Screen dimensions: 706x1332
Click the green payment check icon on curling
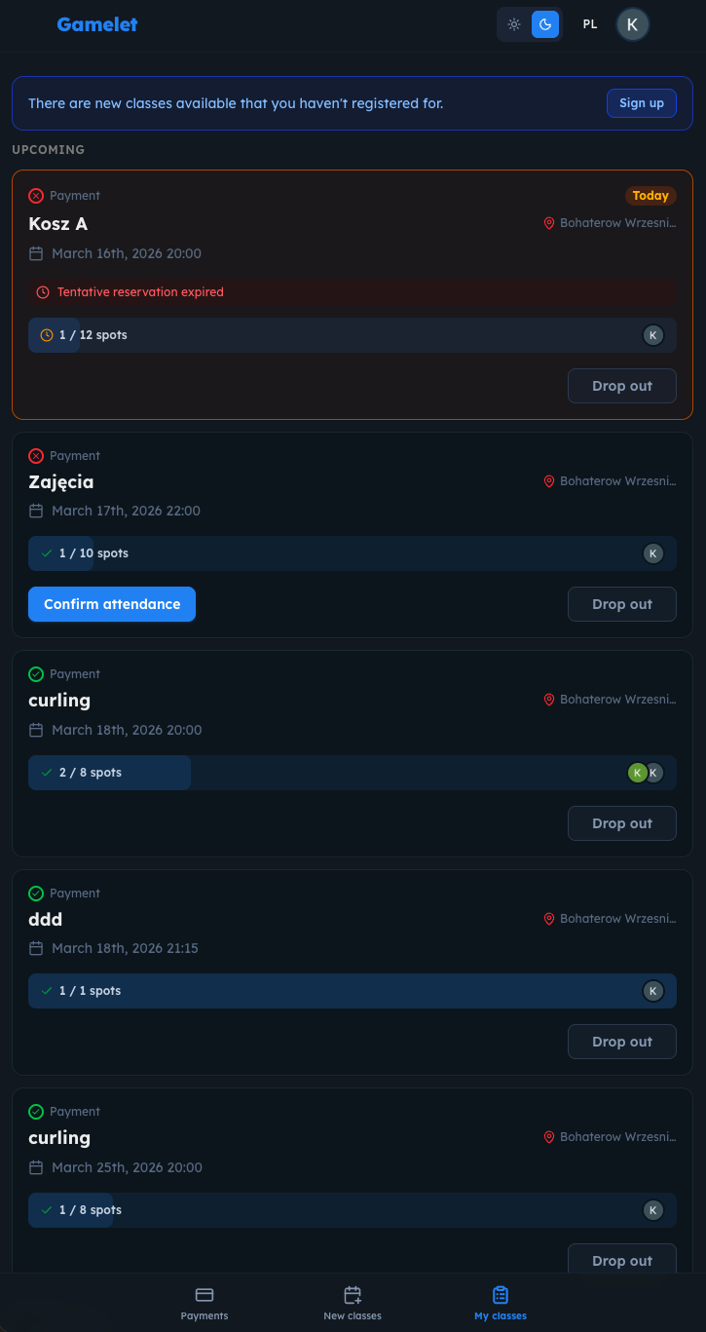pos(35,673)
